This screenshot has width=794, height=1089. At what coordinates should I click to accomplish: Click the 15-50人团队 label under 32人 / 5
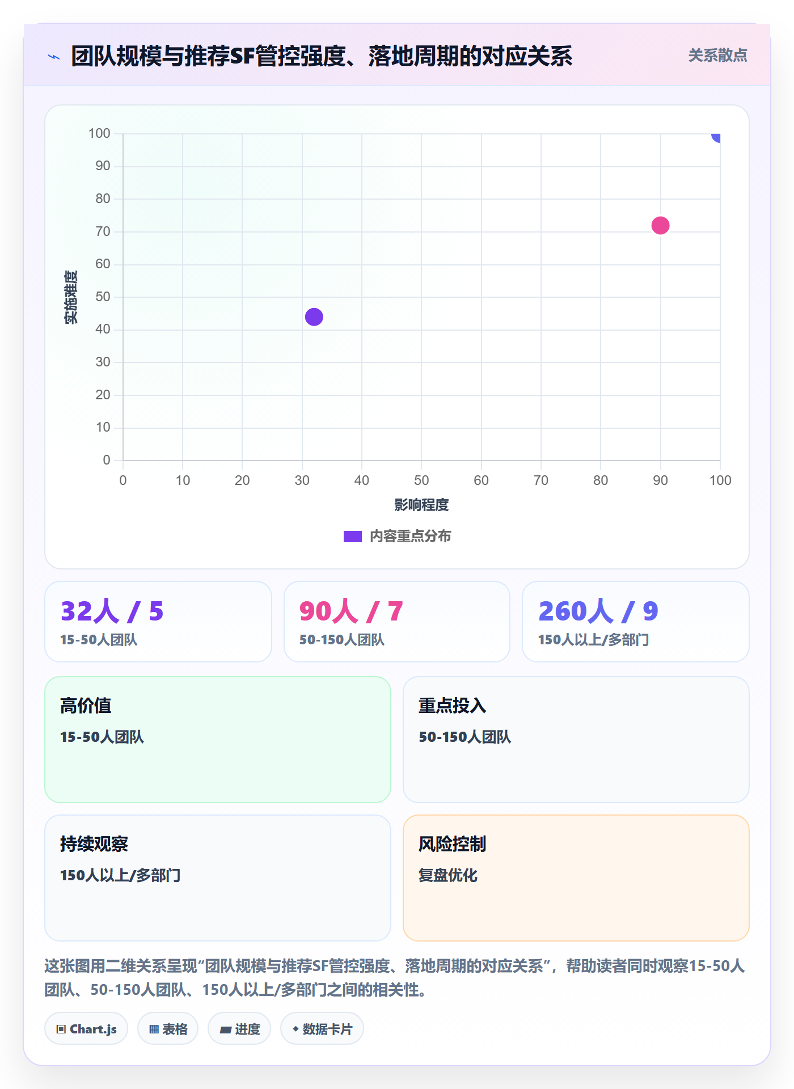tap(99, 640)
